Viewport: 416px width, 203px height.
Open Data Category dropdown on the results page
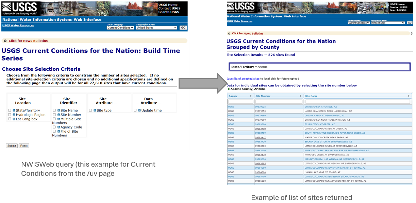tap(359, 23)
